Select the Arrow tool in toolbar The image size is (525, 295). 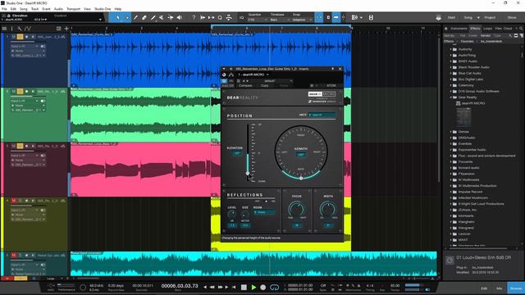point(118,17)
